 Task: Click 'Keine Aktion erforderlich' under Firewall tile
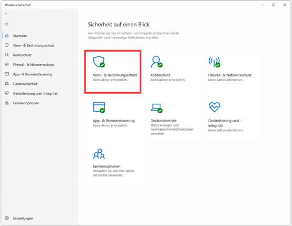[226, 80]
